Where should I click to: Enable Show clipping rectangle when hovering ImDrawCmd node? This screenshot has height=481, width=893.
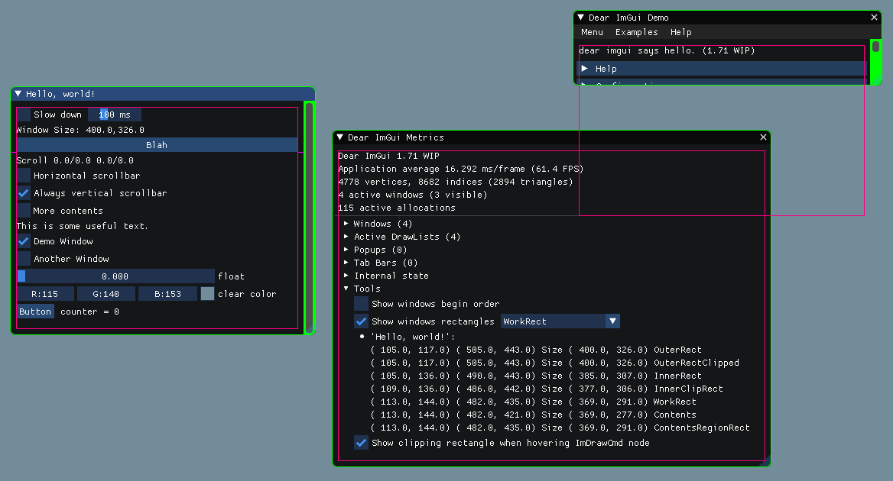361,443
